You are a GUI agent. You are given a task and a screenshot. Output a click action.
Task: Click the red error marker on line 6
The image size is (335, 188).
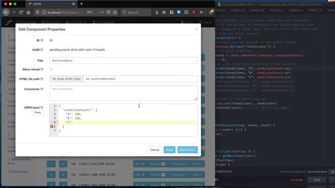[51, 126]
